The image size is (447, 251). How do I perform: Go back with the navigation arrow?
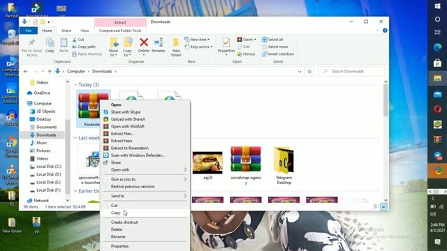[x=25, y=71]
